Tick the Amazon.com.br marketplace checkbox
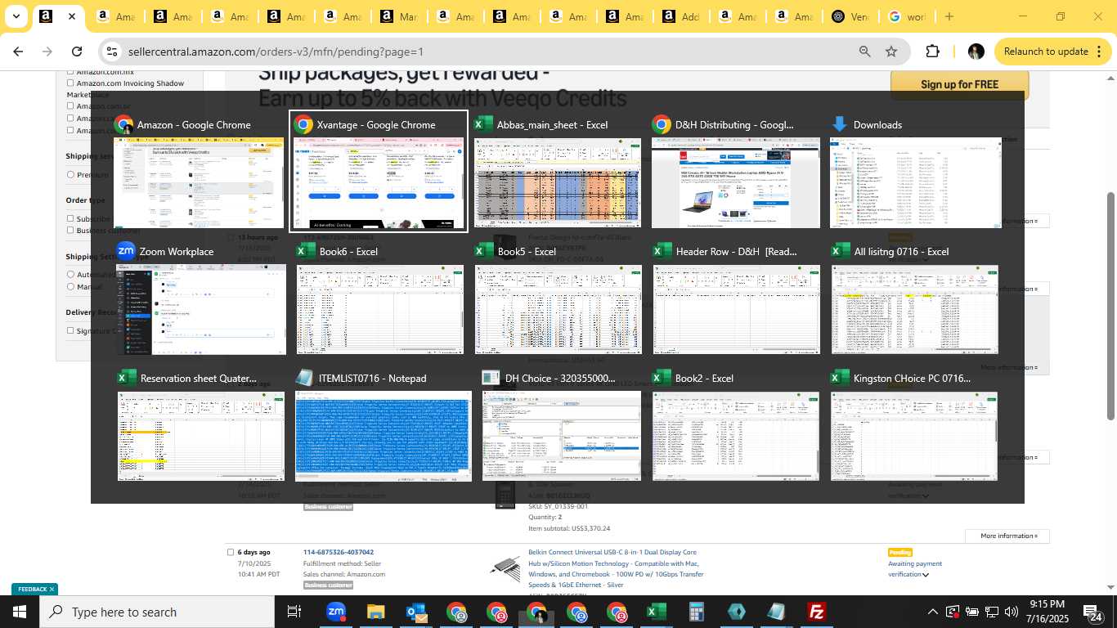Screen dimensions: 1117x628 click(x=70, y=106)
